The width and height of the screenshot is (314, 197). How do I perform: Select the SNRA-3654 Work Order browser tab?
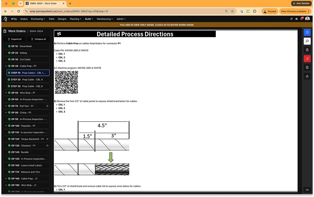[45, 3]
